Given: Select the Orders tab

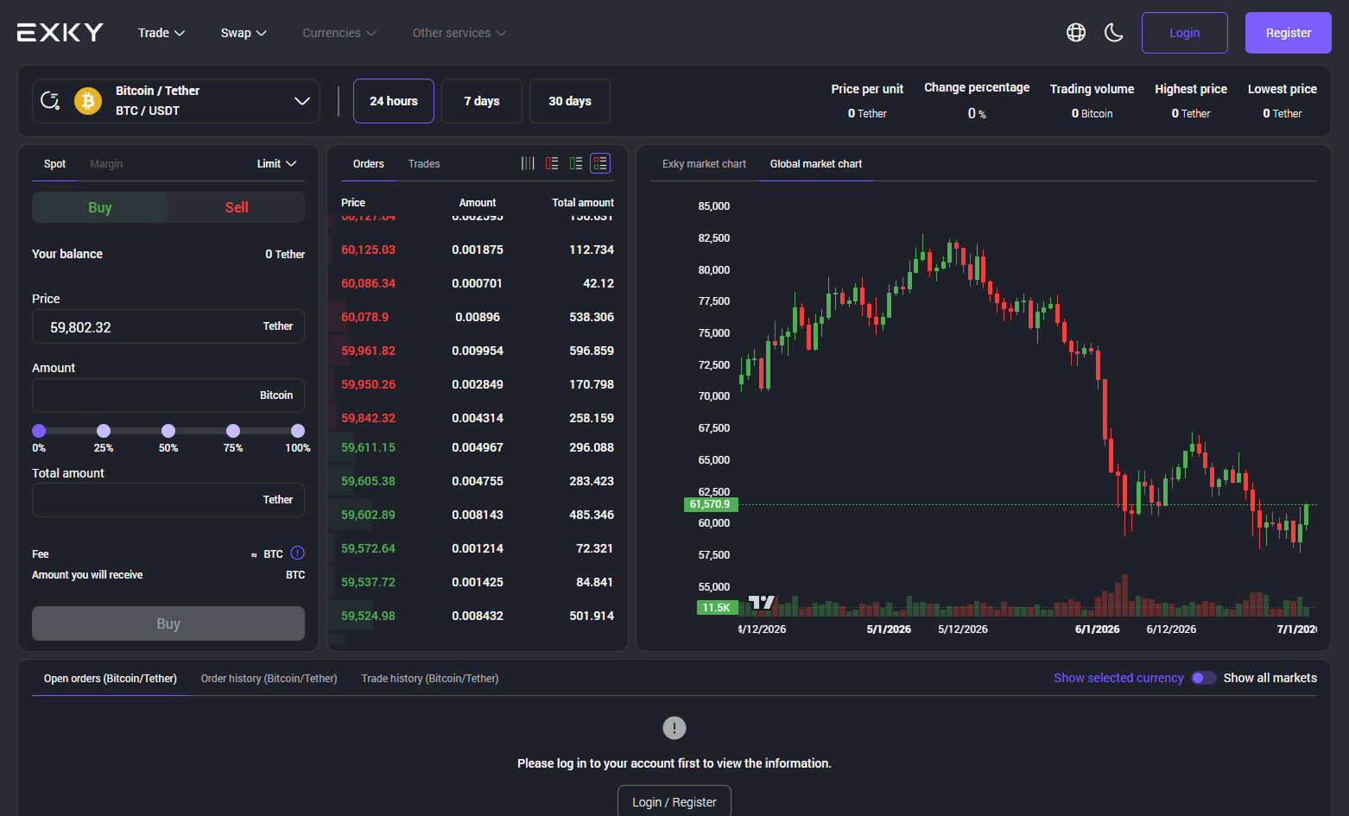Looking at the screenshot, I should click(x=369, y=164).
